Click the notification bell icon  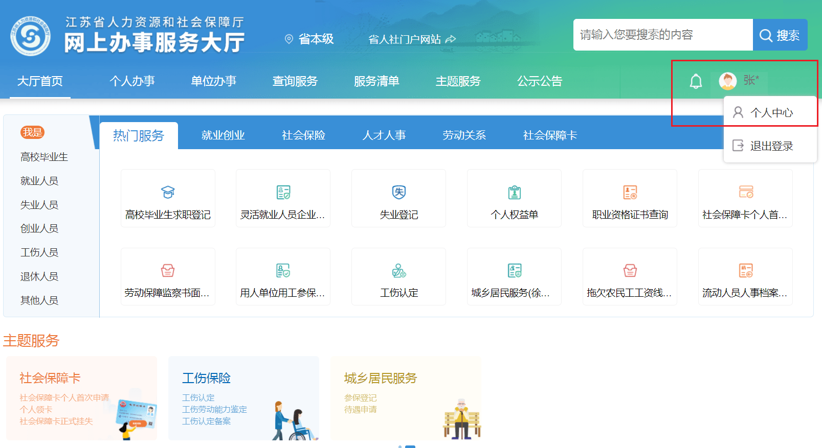(x=696, y=81)
